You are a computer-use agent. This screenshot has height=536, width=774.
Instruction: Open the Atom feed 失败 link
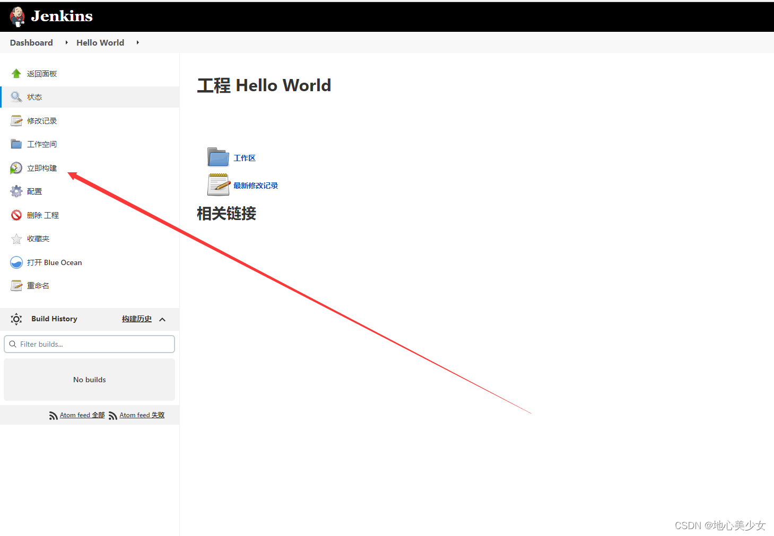click(142, 415)
